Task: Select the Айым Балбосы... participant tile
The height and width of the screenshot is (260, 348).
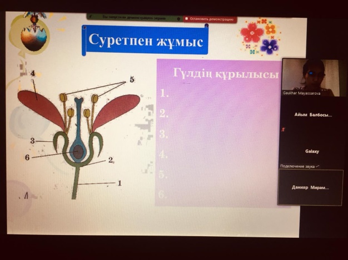Action: coord(313,115)
